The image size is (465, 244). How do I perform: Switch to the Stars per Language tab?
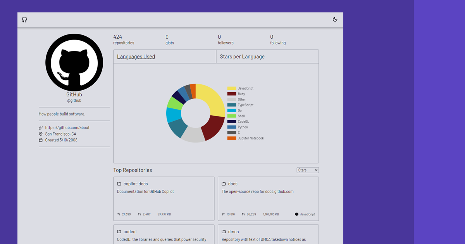coord(242,57)
